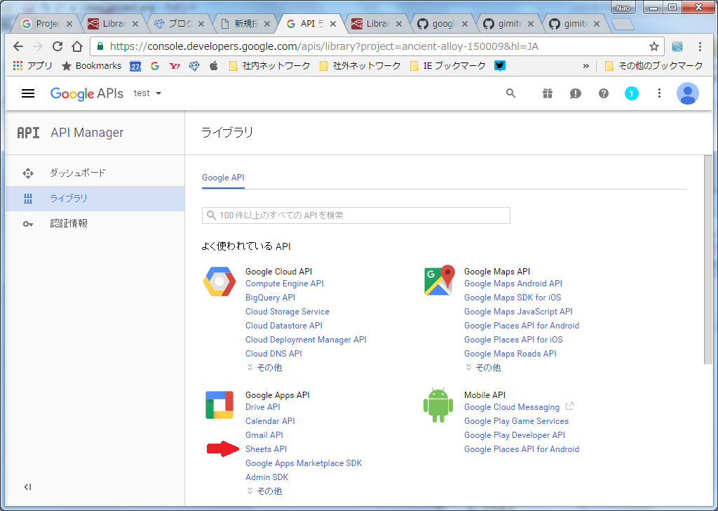The image size is (718, 511).
Task: Switch to the googl GitHub browser tab
Action: click(x=442, y=24)
